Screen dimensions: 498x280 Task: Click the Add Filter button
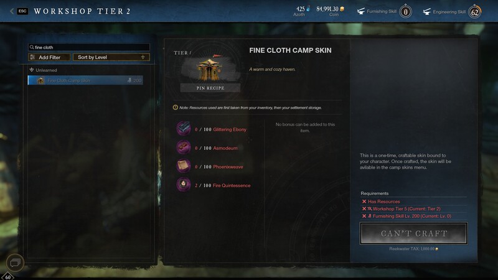click(49, 57)
